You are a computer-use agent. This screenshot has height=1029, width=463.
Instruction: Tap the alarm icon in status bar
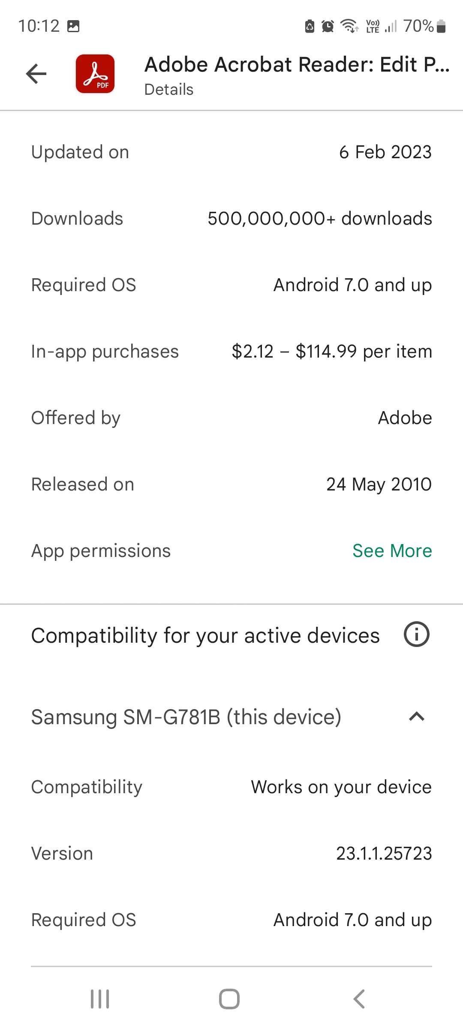(x=328, y=27)
